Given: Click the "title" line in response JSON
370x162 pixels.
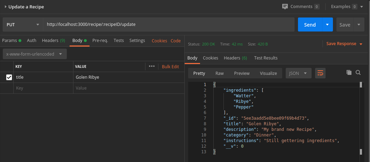Looking at the screenshot, I should point(252,124).
